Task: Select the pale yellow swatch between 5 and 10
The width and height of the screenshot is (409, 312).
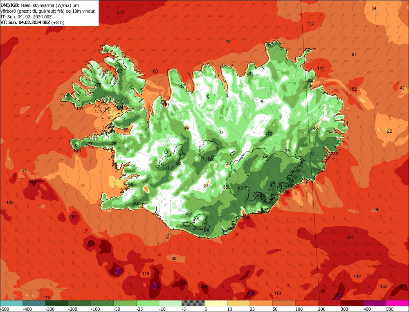Action: 216,303
